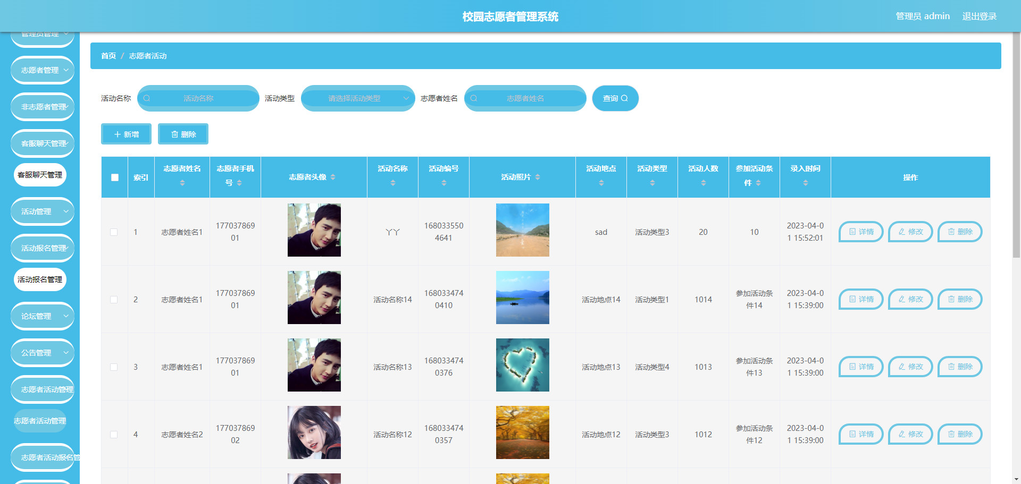Go to 首页 in the breadcrumb

click(108, 56)
